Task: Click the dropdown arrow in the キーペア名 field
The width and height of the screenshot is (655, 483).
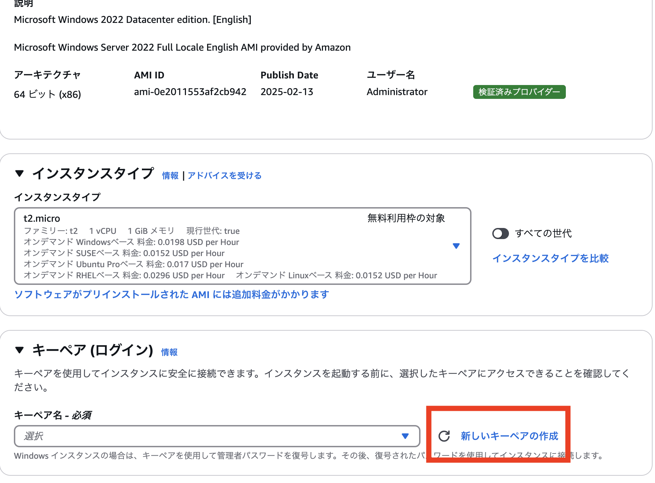Action: click(405, 436)
